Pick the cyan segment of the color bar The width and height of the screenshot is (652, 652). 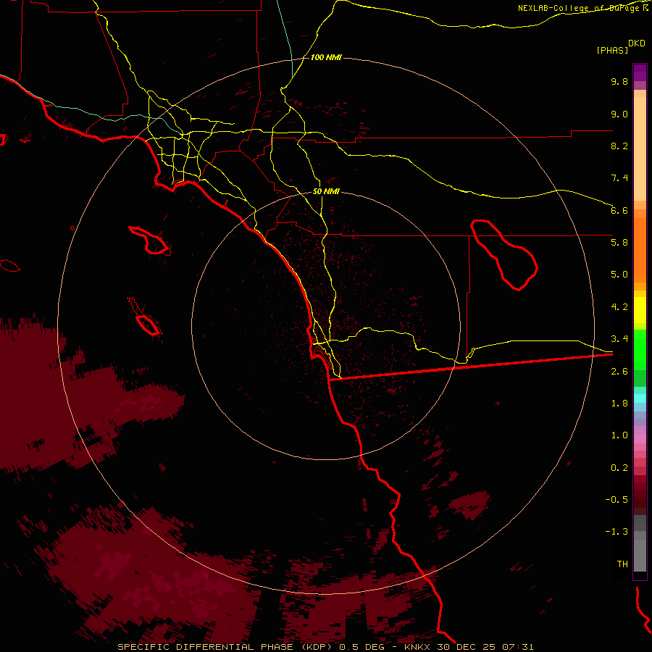(640, 398)
